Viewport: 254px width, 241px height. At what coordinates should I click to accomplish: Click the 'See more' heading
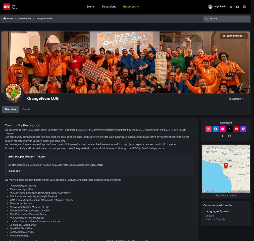226,123
